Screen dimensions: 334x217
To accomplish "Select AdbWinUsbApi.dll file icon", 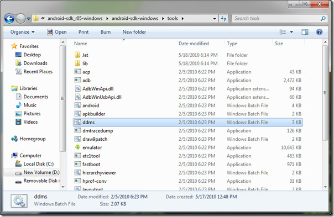I will click(x=78, y=97).
